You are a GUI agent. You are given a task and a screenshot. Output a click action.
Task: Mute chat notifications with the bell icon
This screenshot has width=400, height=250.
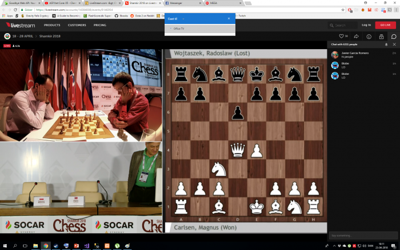[x=386, y=44]
